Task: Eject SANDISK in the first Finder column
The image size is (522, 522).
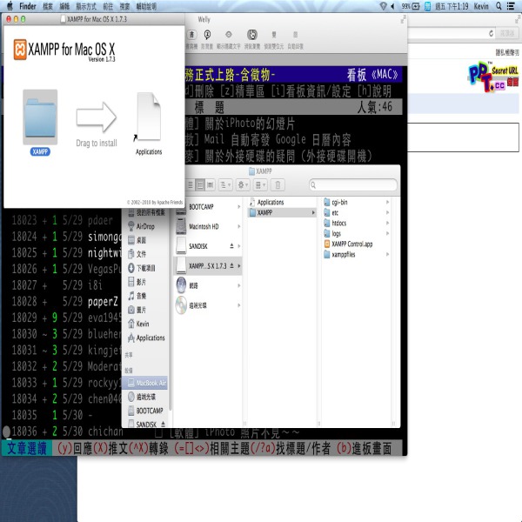Action: 231,246
